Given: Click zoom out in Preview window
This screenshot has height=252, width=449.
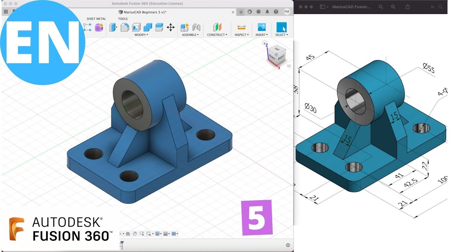Looking at the screenshot, I should coord(381,7).
